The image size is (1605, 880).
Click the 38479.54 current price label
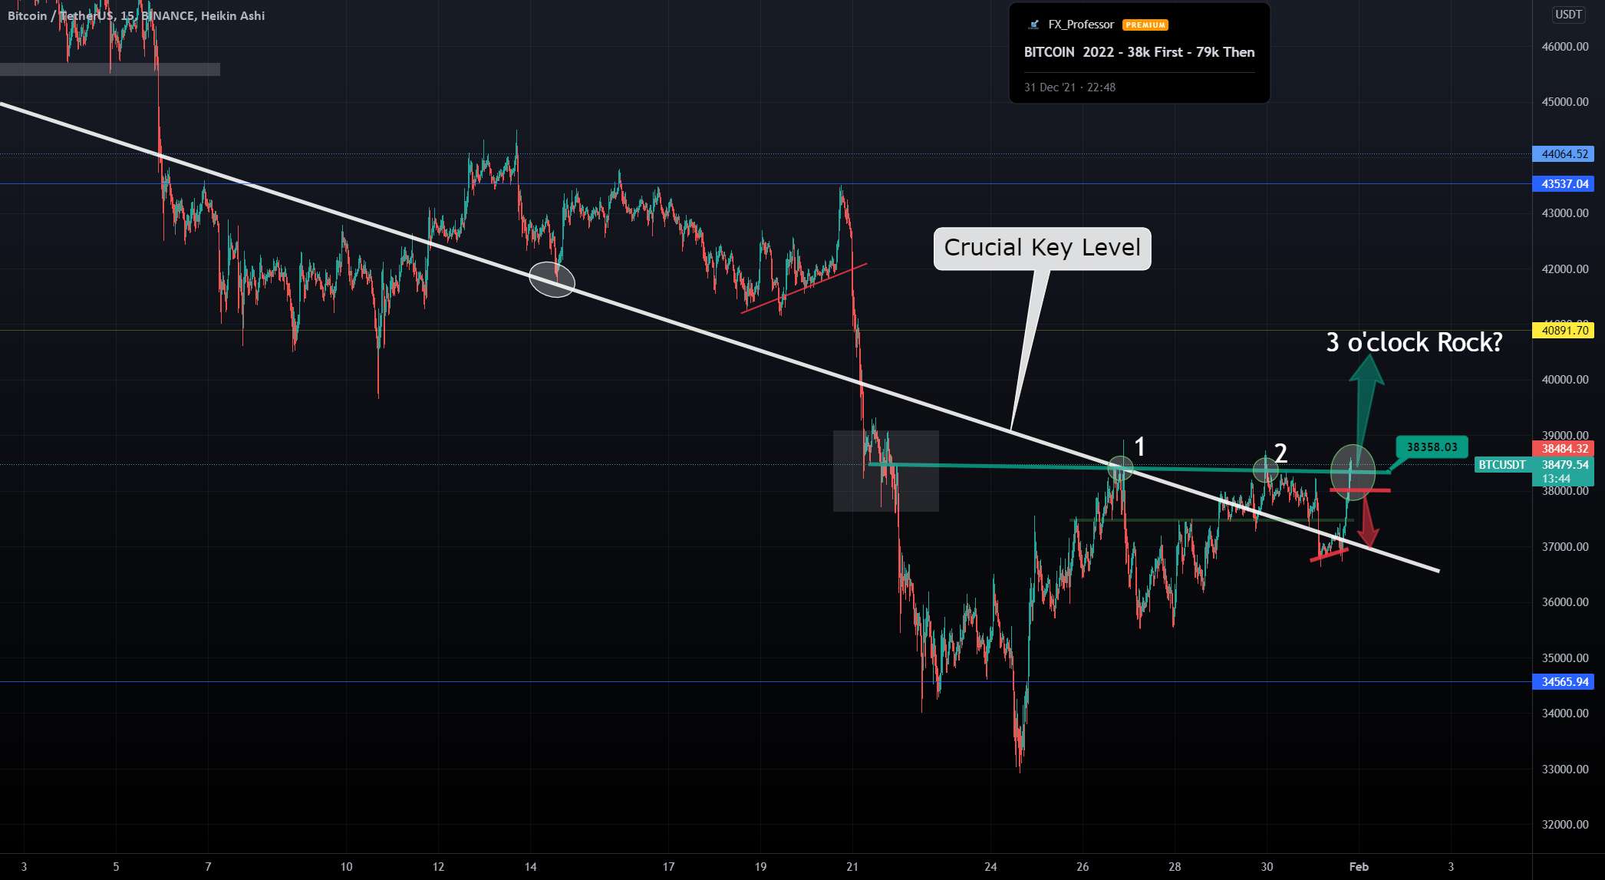point(1563,465)
